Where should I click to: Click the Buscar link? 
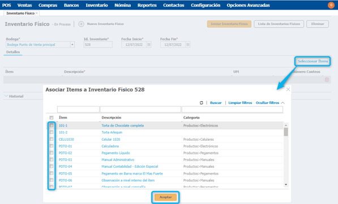pos(216,103)
